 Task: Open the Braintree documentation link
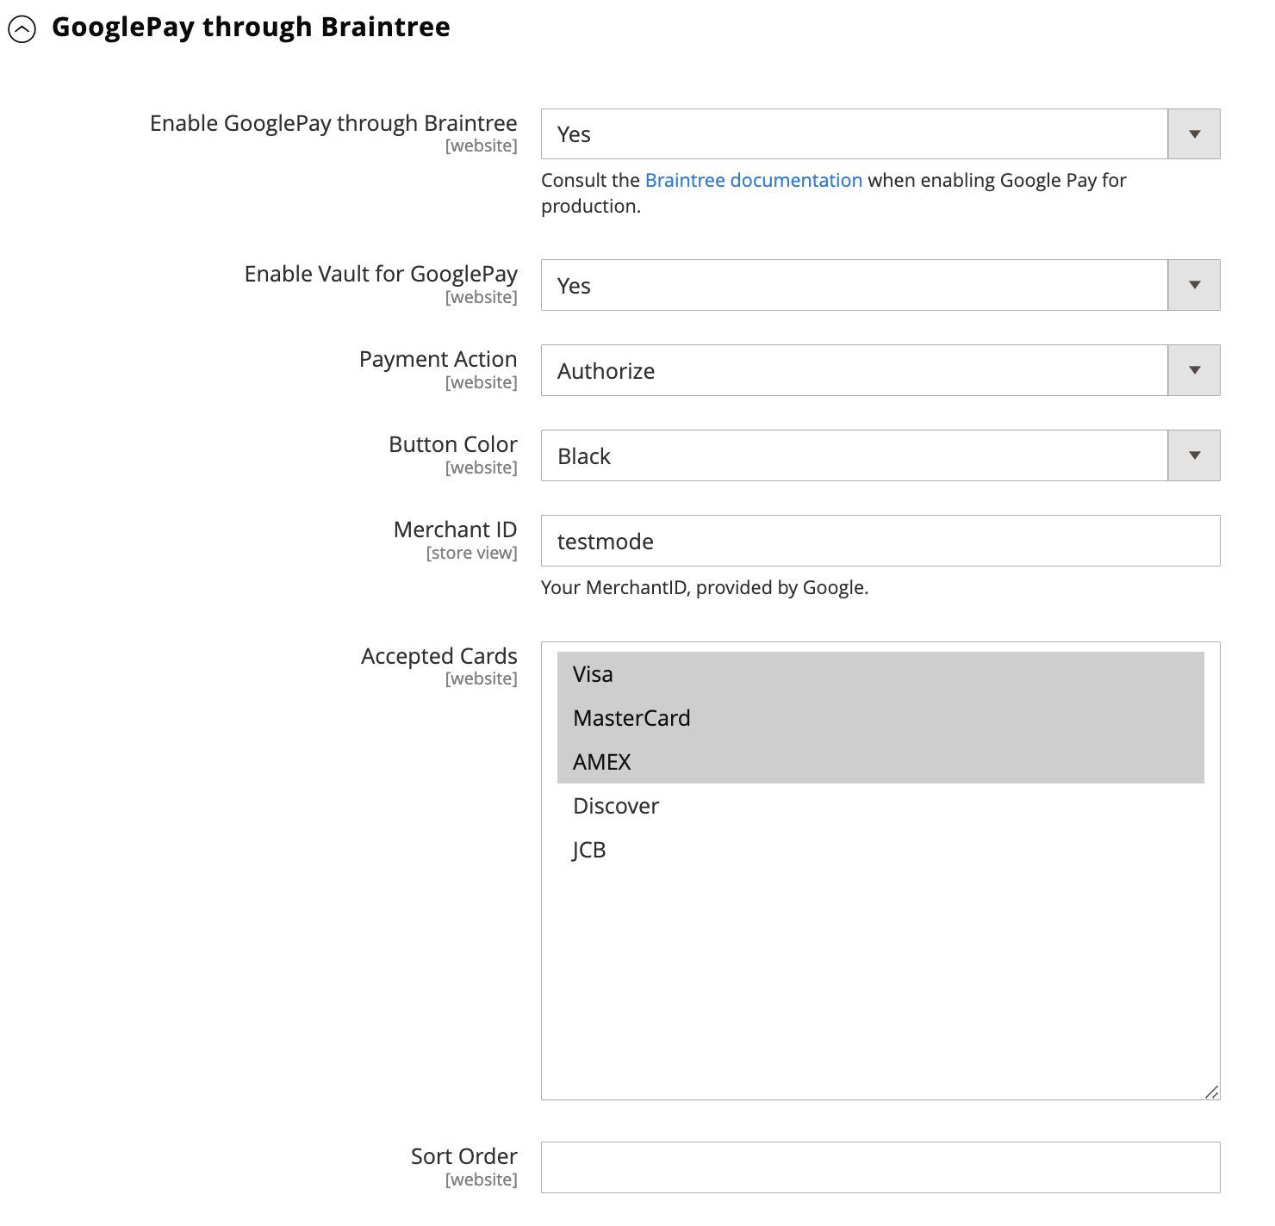coord(753,181)
